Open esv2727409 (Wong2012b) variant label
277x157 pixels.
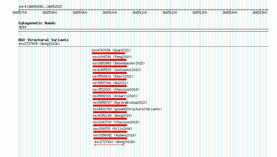(39, 44)
